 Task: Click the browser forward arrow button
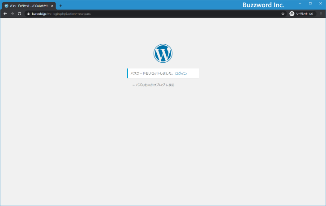click(x=12, y=14)
